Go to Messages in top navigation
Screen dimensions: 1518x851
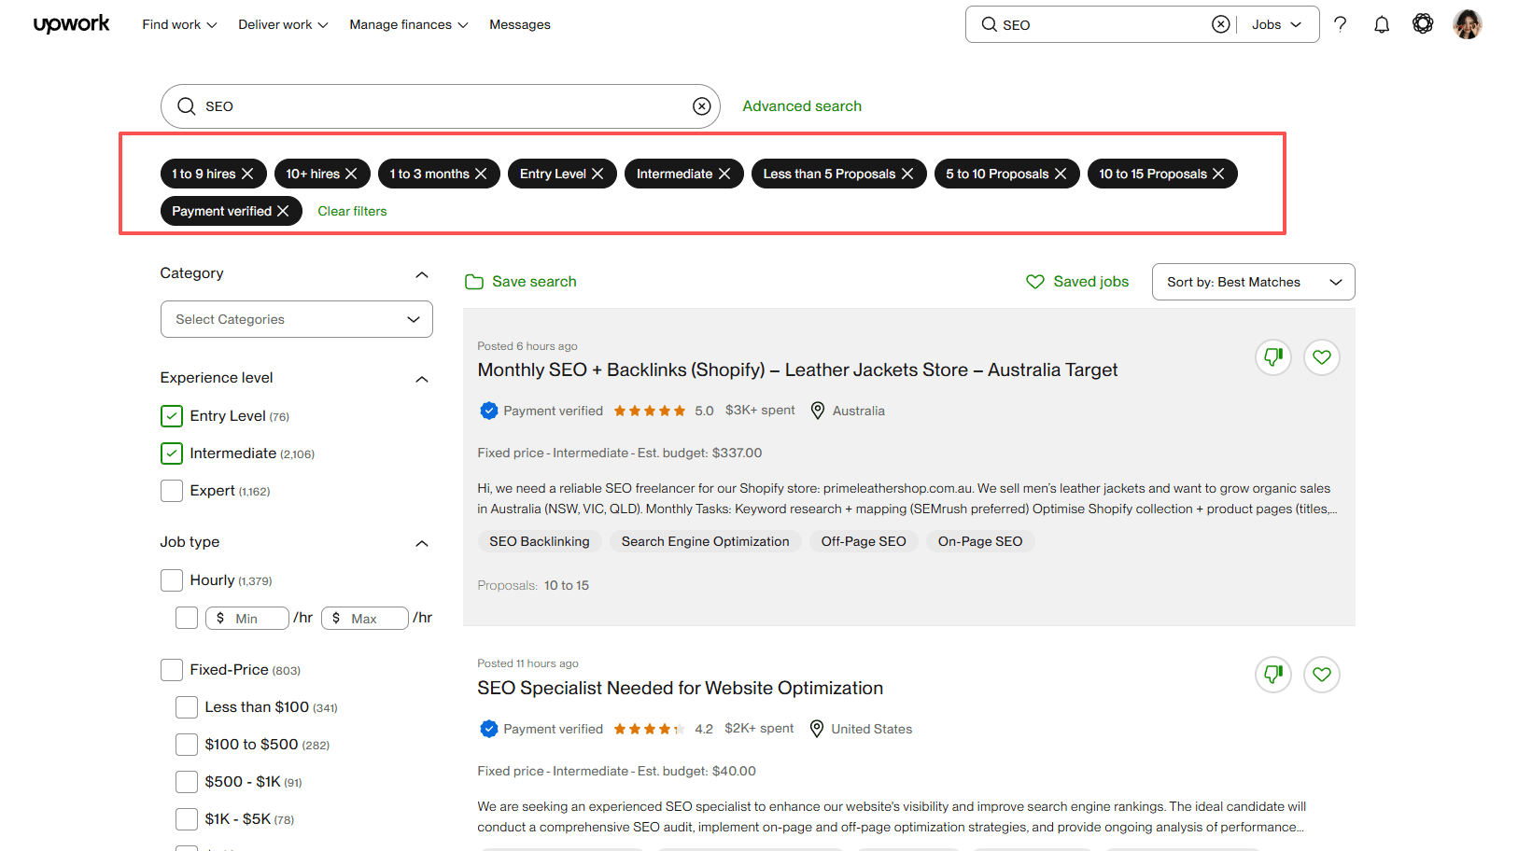click(x=519, y=24)
